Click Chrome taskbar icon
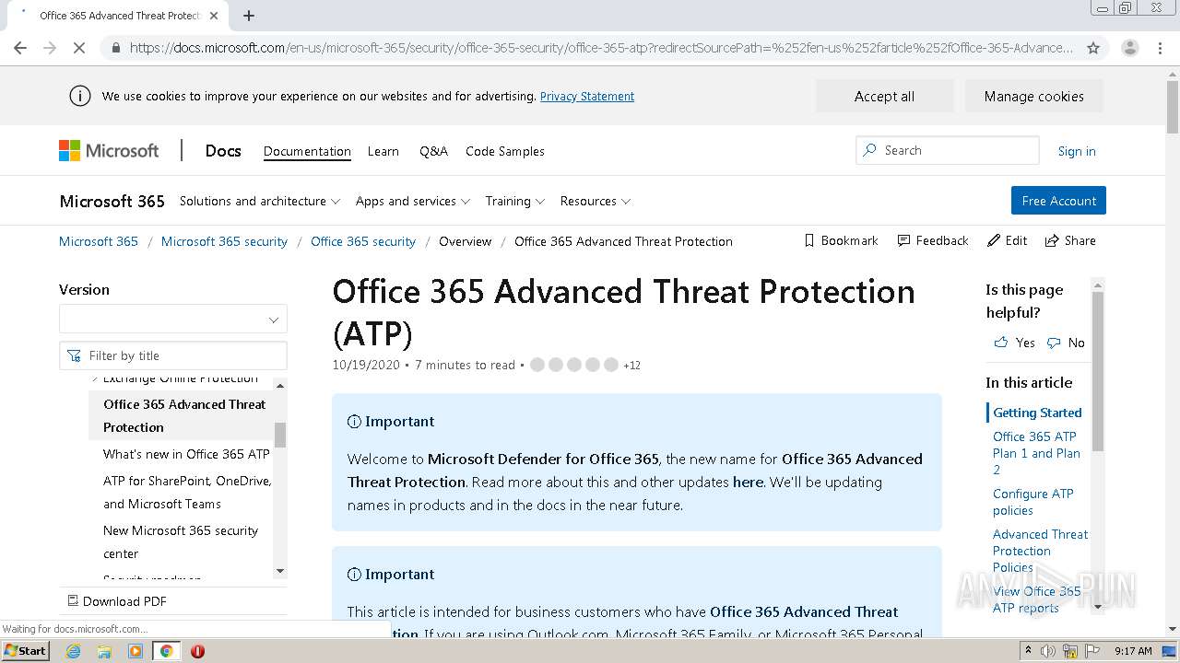The image size is (1180, 663). [x=166, y=651]
